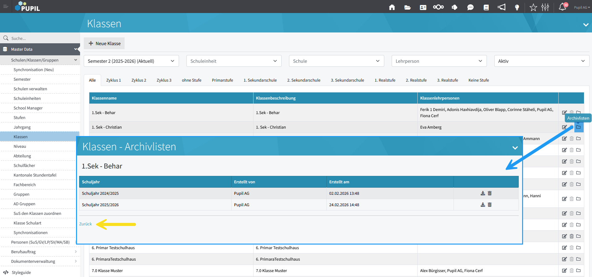Click the lightbulb tips icon
Viewport: 592px width, 277px height.
pos(517,7)
